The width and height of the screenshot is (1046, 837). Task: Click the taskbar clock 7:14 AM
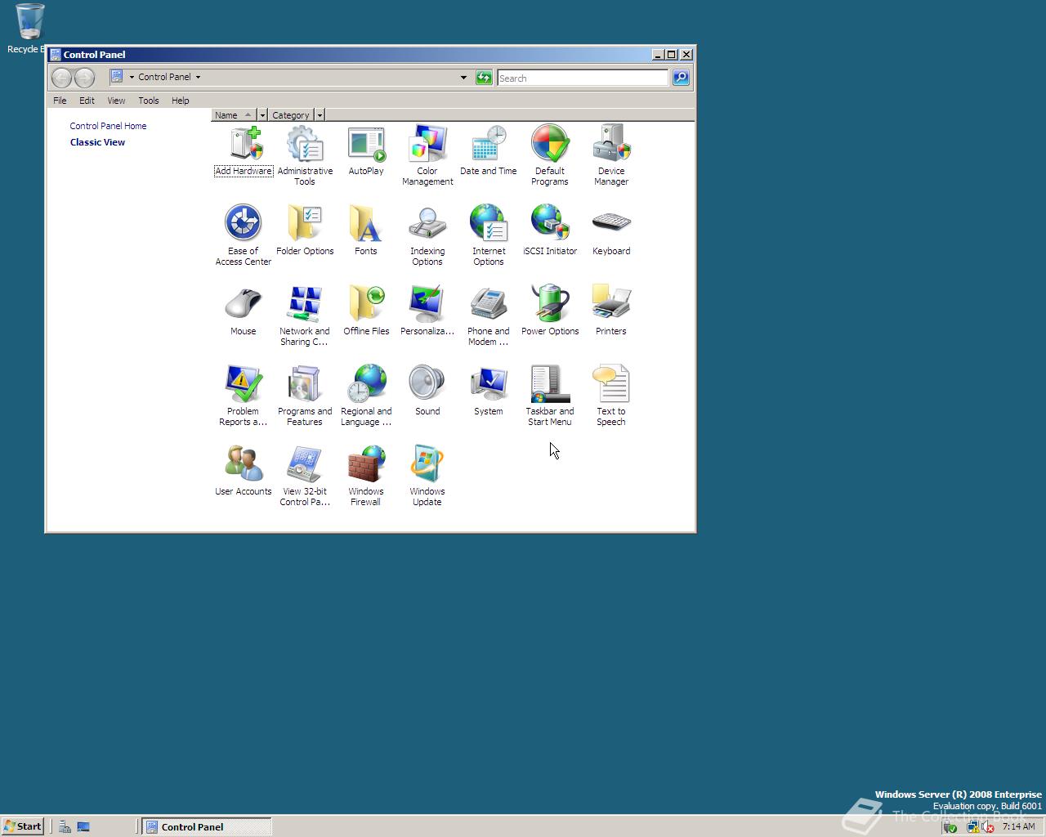click(1018, 826)
